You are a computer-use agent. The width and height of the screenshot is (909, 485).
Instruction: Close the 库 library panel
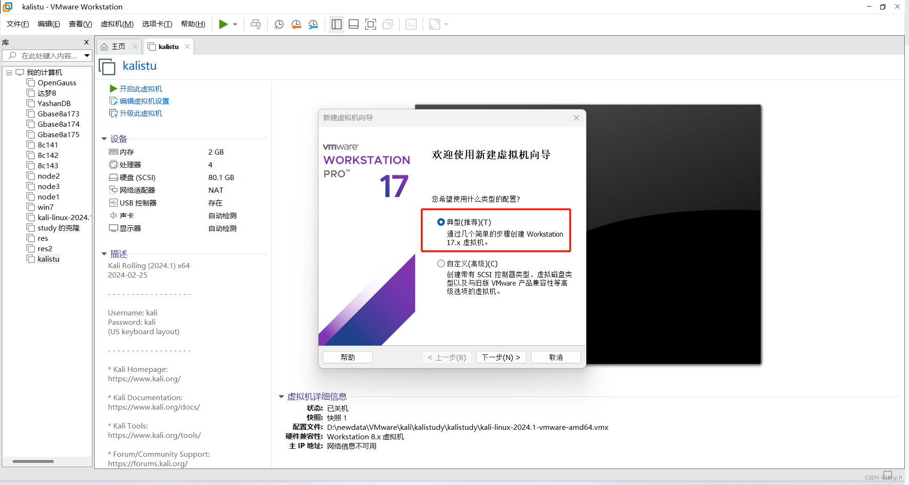click(x=86, y=42)
